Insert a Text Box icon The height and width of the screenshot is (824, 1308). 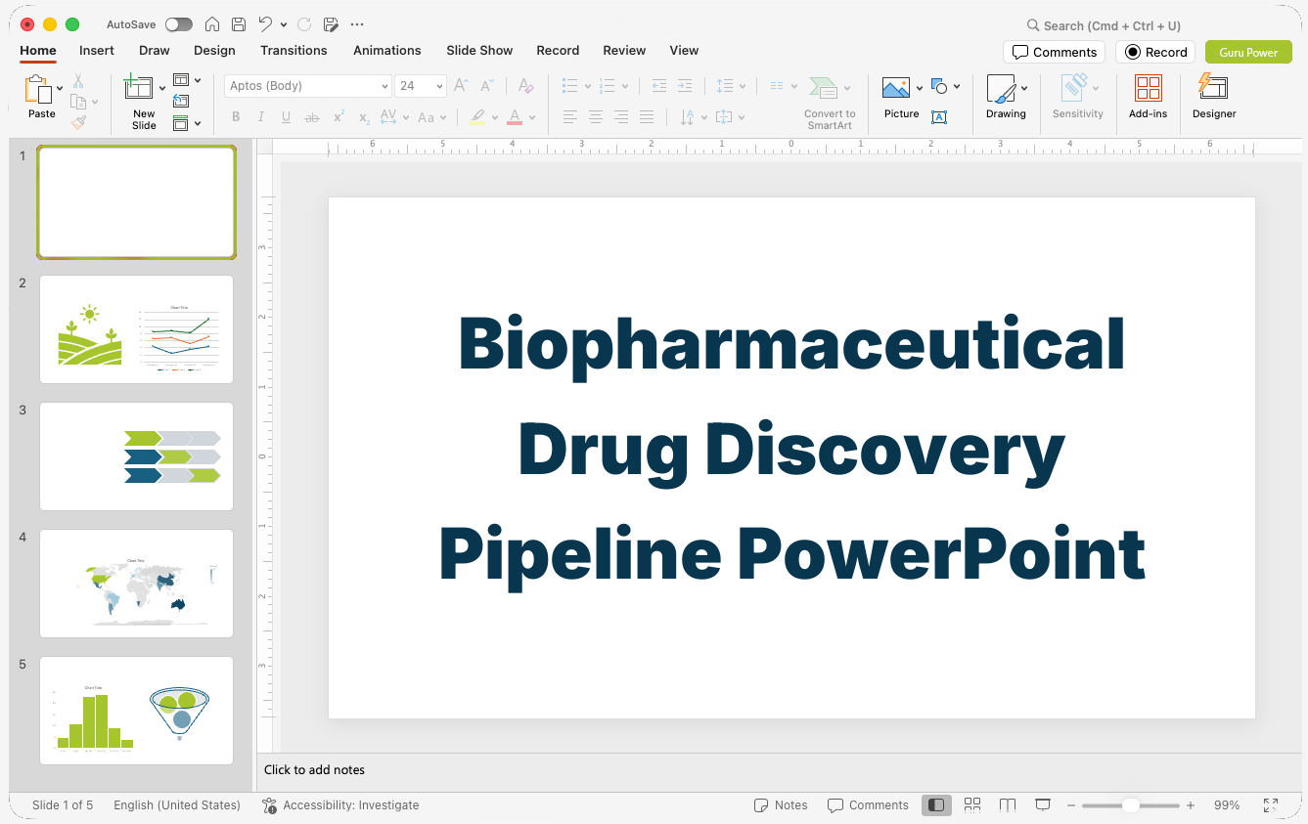pyautogui.click(x=939, y=117)
